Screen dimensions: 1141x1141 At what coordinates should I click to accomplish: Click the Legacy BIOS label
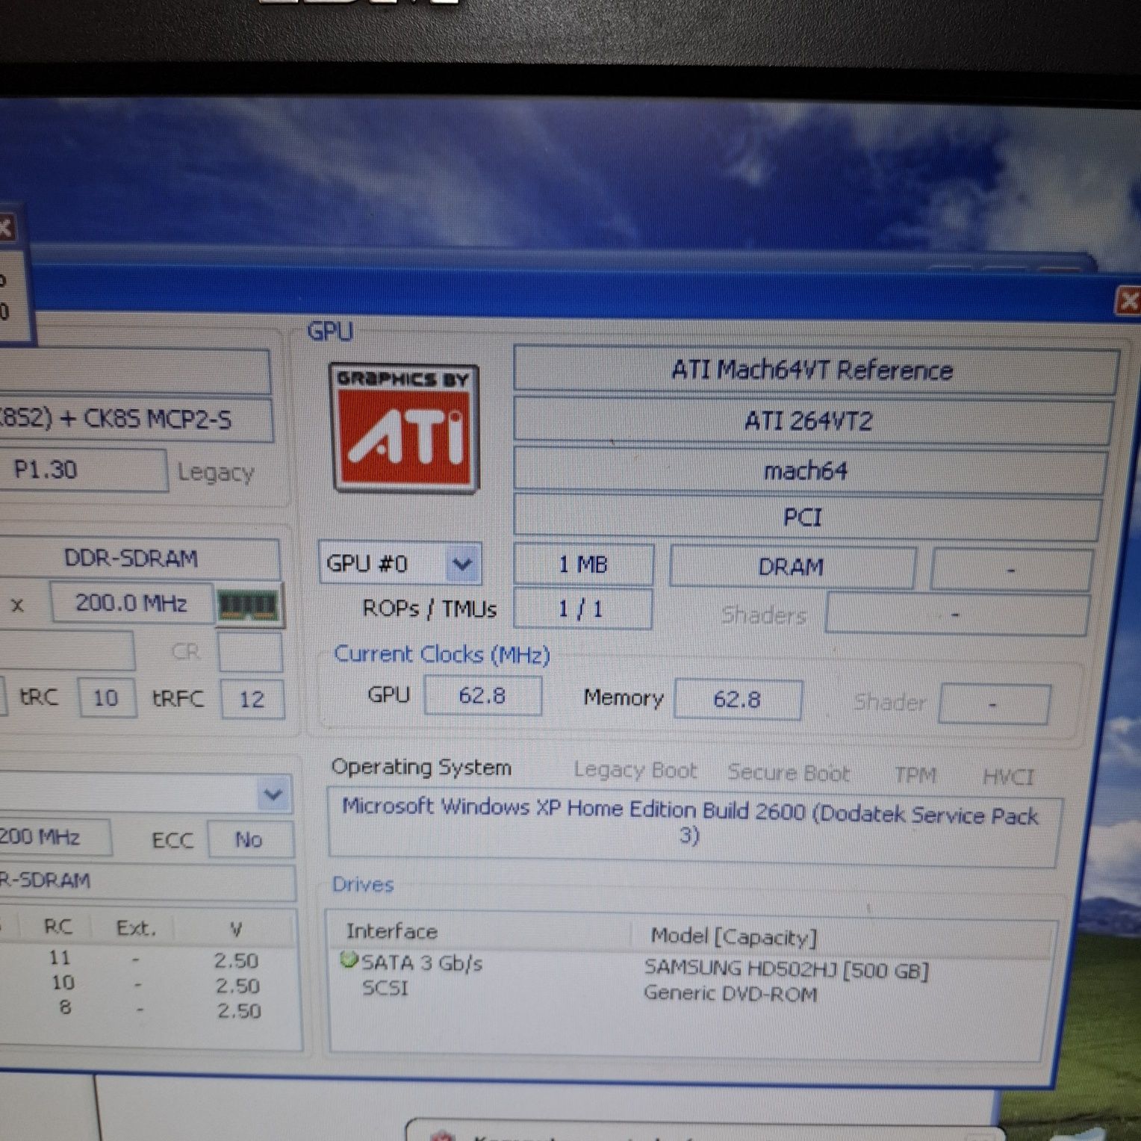click(x=216, y=472)
